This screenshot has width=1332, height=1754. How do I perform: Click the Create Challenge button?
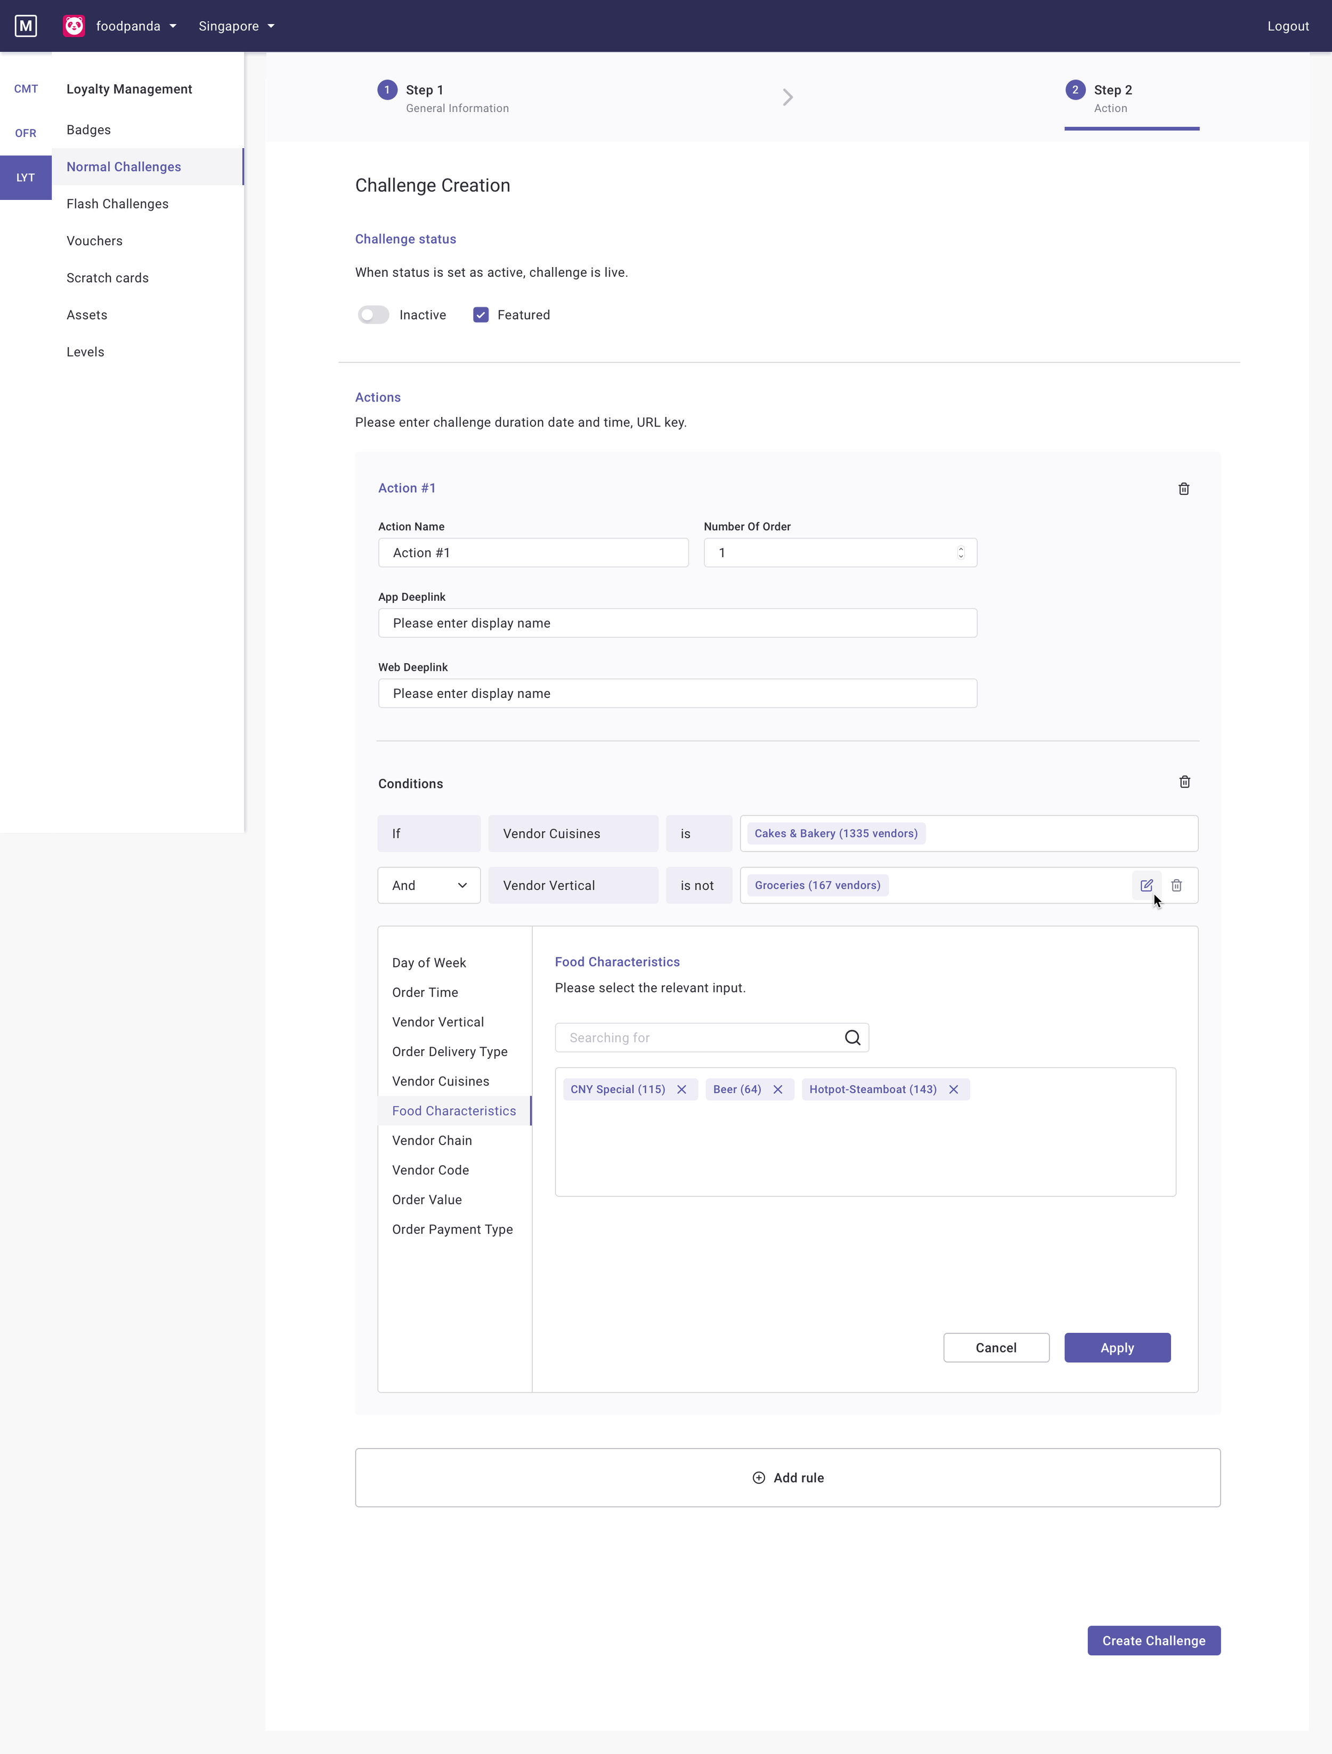1153,1640
